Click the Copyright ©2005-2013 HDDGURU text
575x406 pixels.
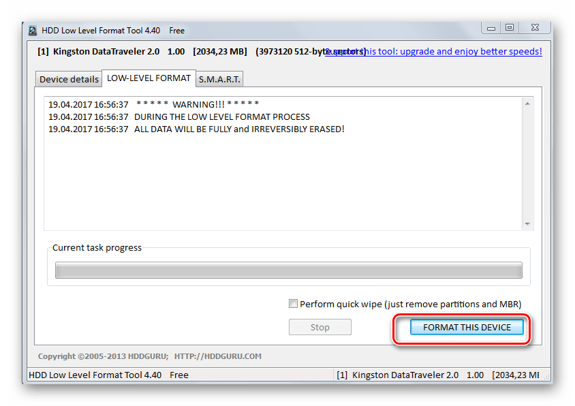tap(103, 356)
